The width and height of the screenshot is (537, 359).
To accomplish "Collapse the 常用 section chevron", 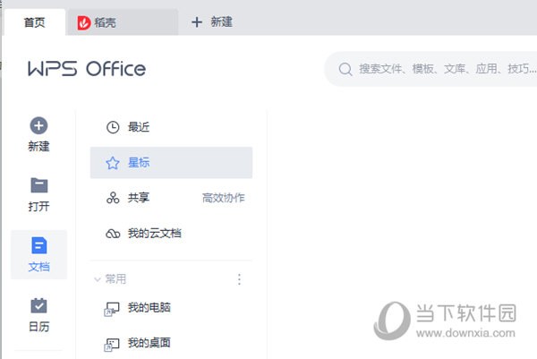I will coord(98,279).
